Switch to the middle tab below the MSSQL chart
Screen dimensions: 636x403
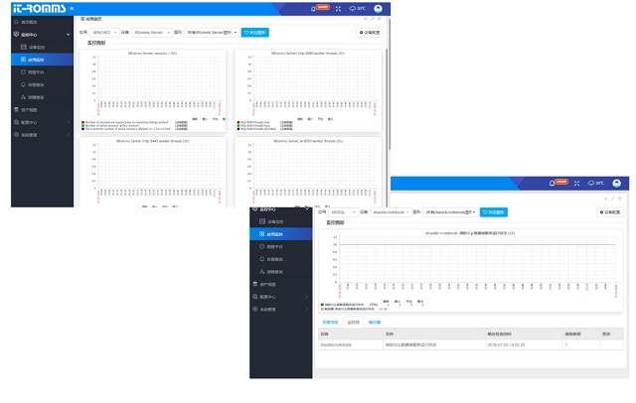click(354, 323)
